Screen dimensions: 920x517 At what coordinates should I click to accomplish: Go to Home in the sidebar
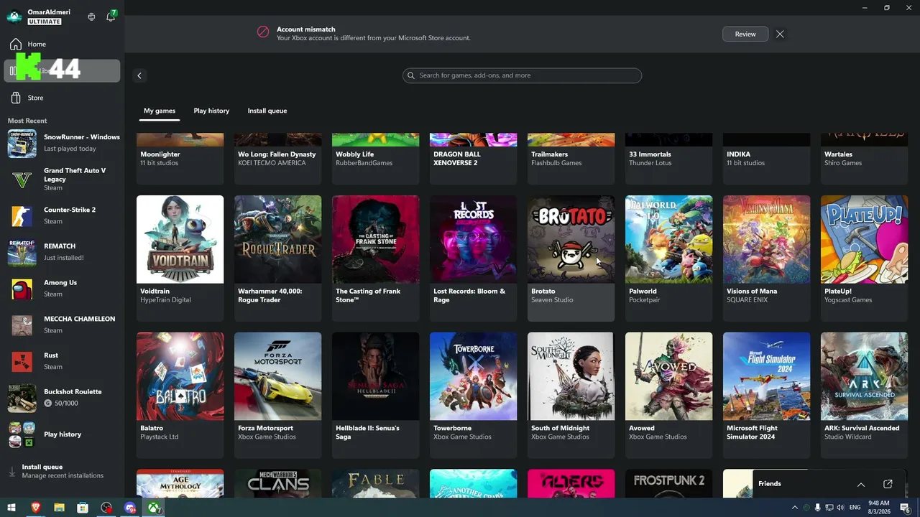(x=62, y=45)
